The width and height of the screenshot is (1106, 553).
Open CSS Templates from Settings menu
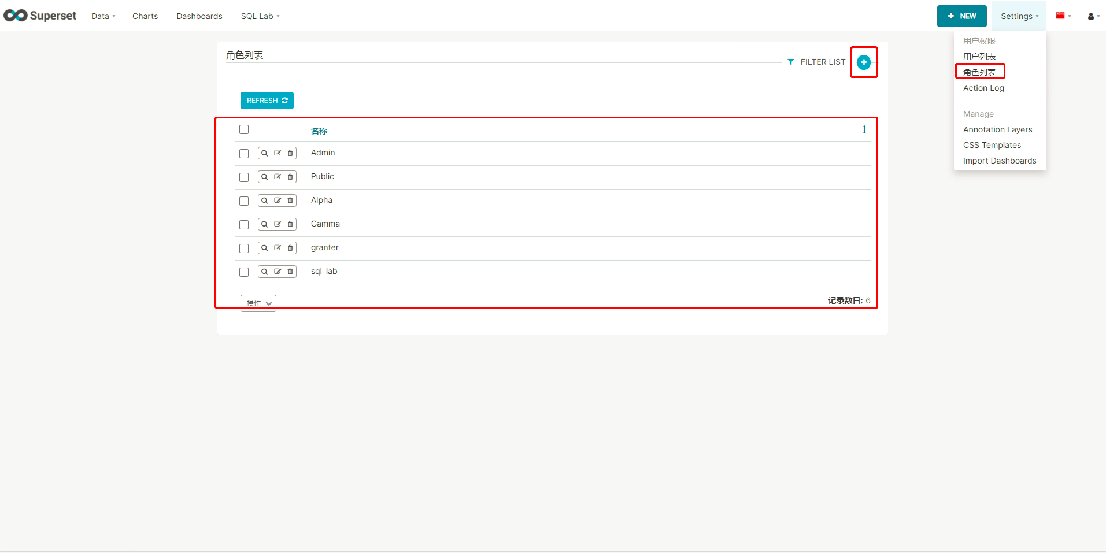pos(992,145)
